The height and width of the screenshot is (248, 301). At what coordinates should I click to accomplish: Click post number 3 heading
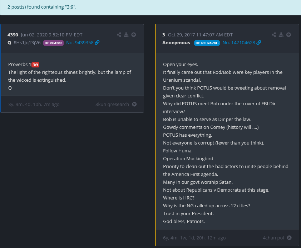[164, 35]
